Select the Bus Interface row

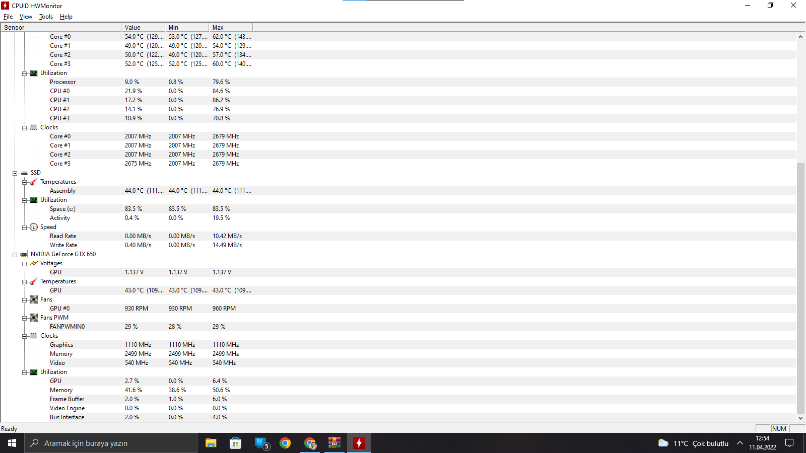398,417
